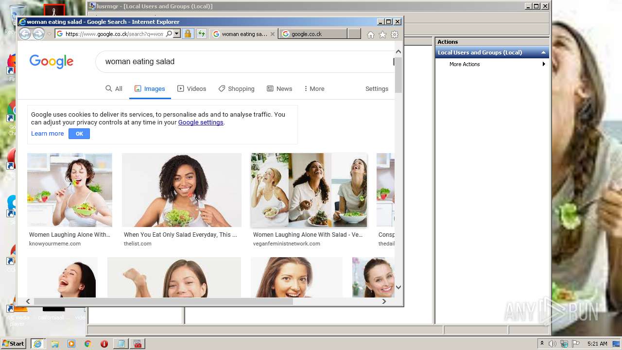Click the Internet Explorer taskbar icon
622x350 pixels.
coord(37,344)
